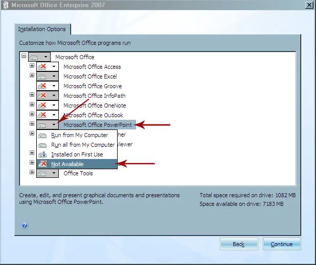
Task: Select Microsoft Office InfoPath in the tree
Action: click(95, 96)
